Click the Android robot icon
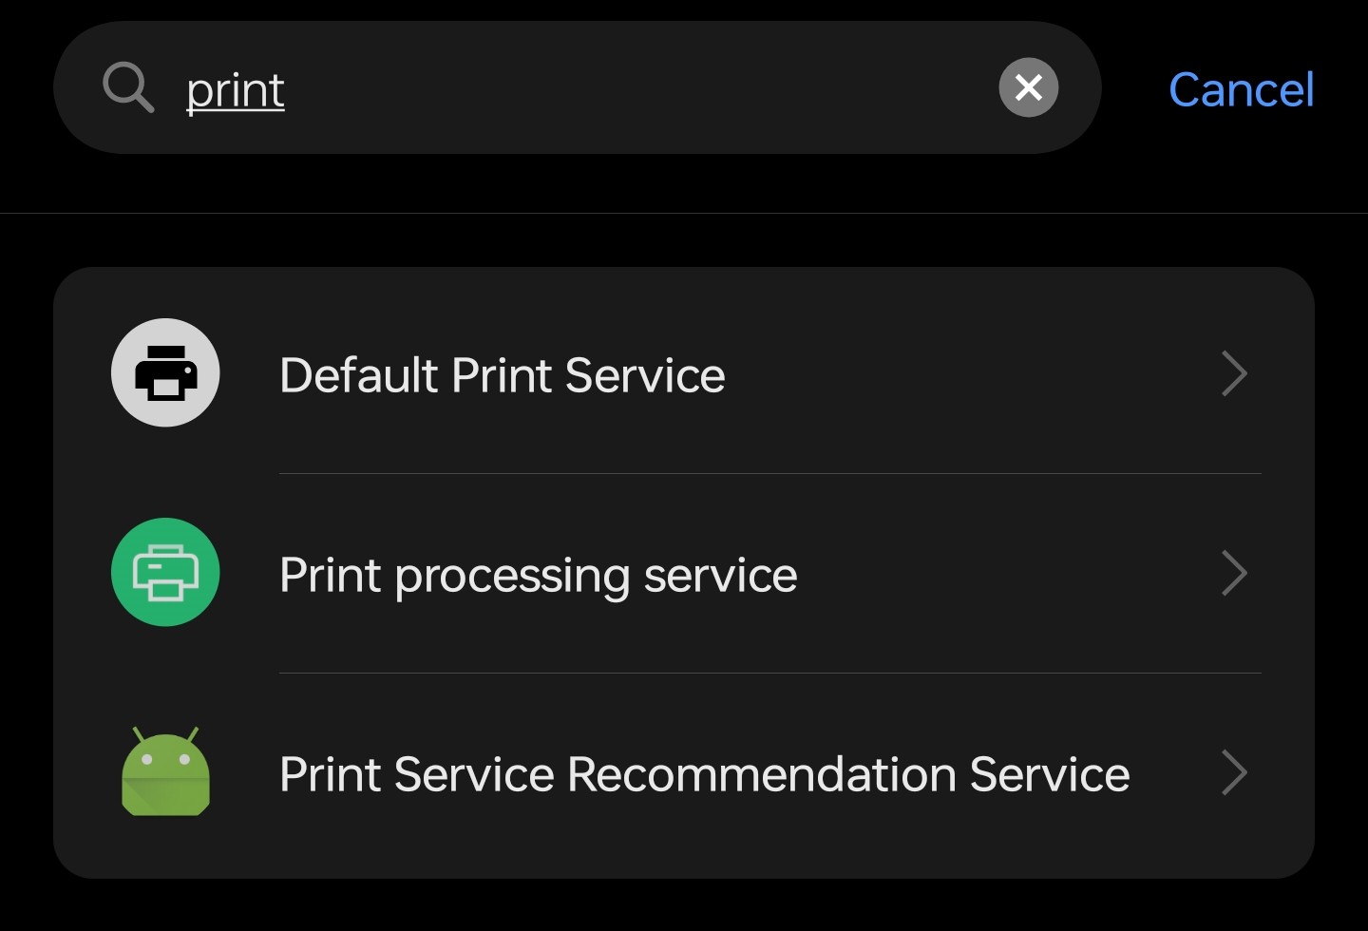 [165, 771]
